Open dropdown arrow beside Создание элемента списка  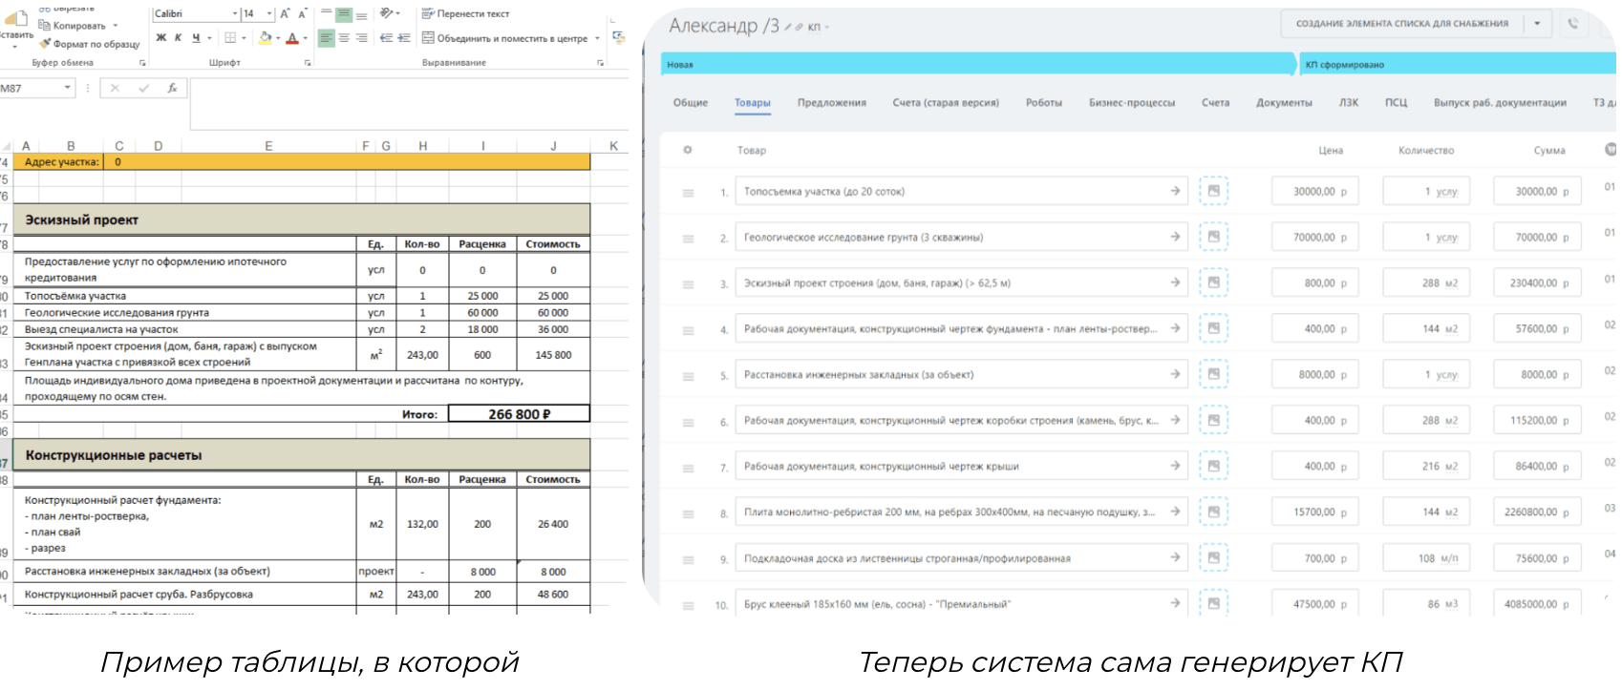(1537, 24)
